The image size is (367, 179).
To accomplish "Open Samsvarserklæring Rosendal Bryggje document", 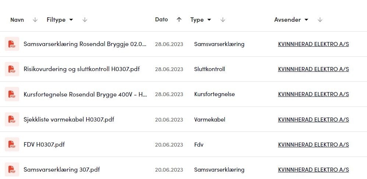I will pyautogui.click(x=85, y=44).
